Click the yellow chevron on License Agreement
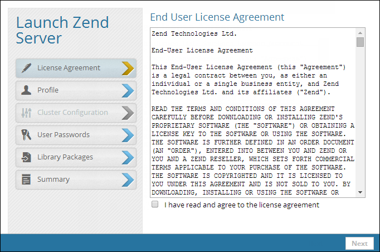The width and height of the screenshot is (380, 252). (128, 68)
